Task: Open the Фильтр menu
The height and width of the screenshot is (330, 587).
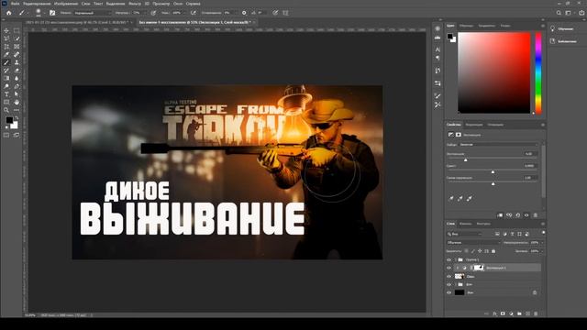Action: click(135, 4)
